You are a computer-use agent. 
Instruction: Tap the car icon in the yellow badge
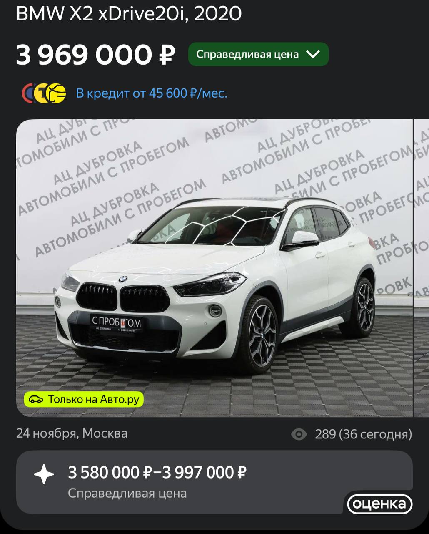(36, 400)
